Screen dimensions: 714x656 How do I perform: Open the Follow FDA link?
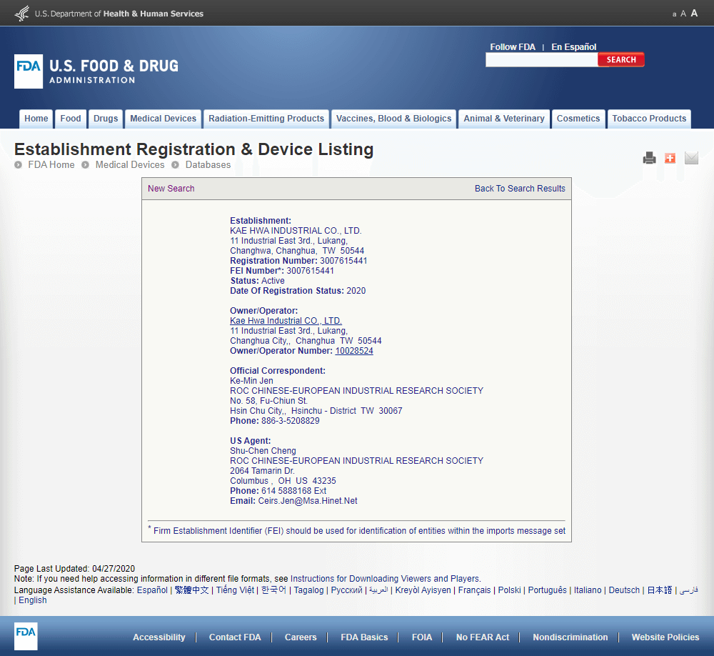click(x=513, y=47)
